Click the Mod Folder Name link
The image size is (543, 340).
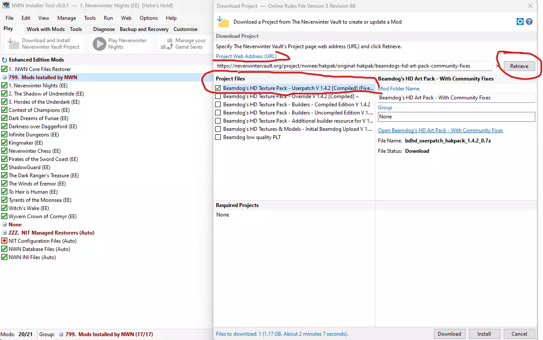tap(399, 89)
